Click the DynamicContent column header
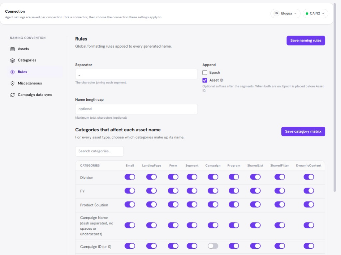The image size is (341, 255). [x=309, y=166]
